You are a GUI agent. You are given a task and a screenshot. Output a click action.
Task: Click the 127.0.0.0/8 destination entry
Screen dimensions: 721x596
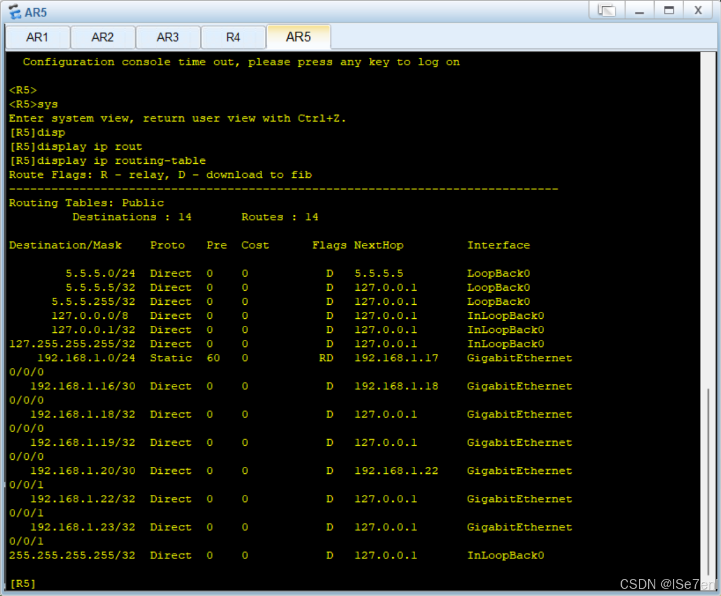[x=90, y=316]
